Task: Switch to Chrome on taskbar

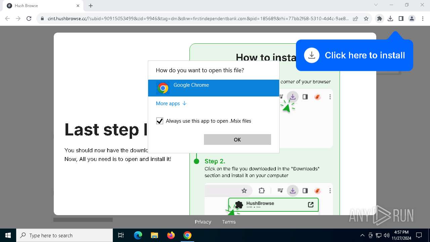Action: pyautogui.click(x=187, y=235)
